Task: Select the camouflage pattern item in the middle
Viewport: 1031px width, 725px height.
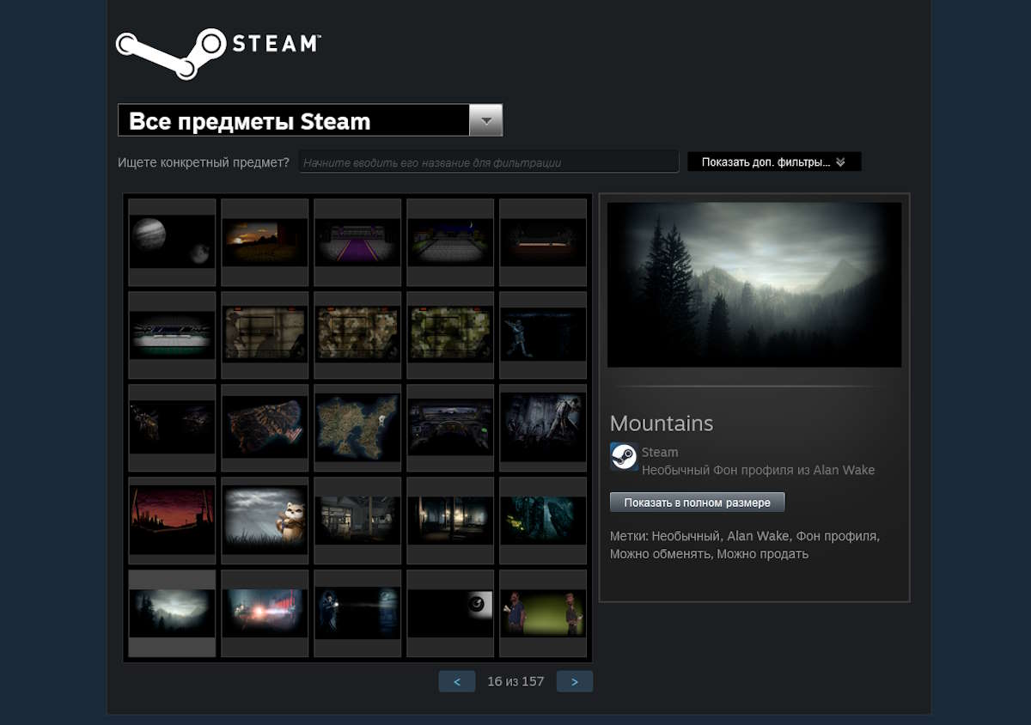Action: [x=357, y=335]
